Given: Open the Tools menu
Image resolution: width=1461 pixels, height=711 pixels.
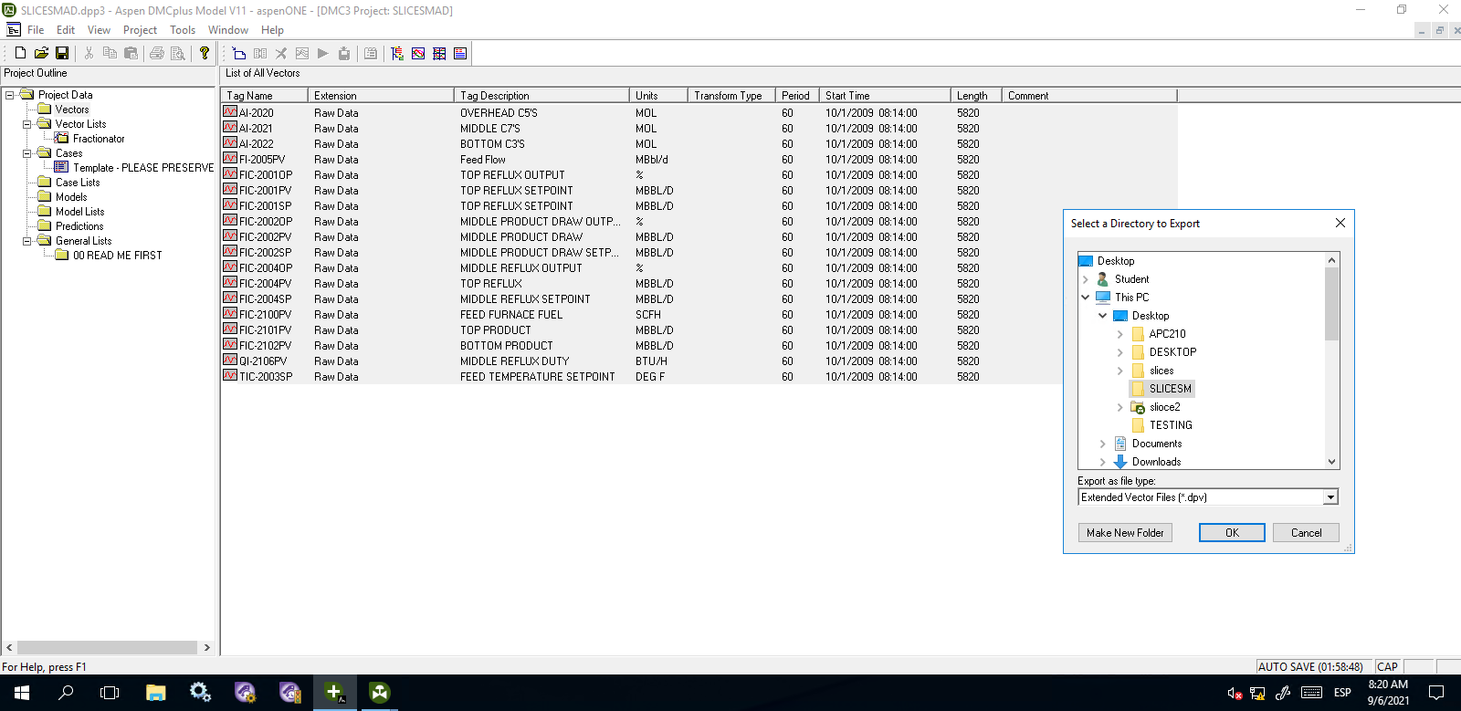Looking at the screenshot, I should pos(183,30).
